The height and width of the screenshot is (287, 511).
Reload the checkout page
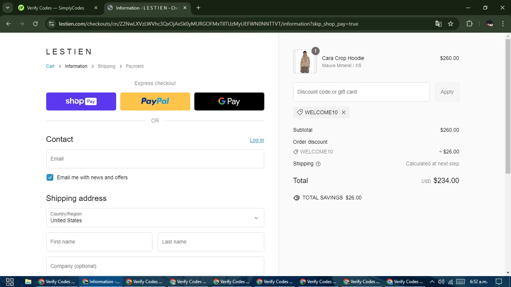pyautogui.click(x=35, y=24)
